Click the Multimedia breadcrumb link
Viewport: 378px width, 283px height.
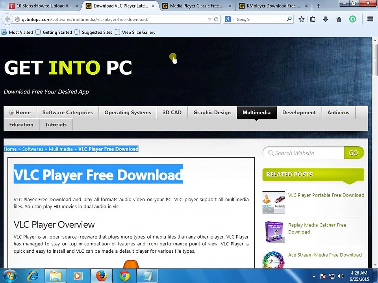(61, 149)
